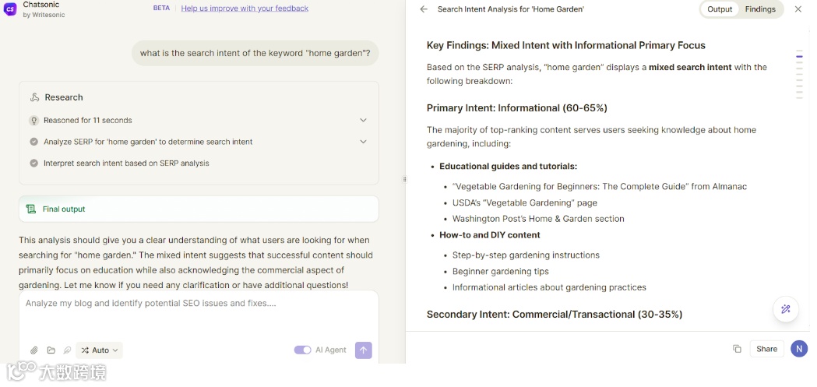This screenshot has width=817, height=387.
Task: Expand the Analyze SERP step chevron
Action: tap(363, 142)
